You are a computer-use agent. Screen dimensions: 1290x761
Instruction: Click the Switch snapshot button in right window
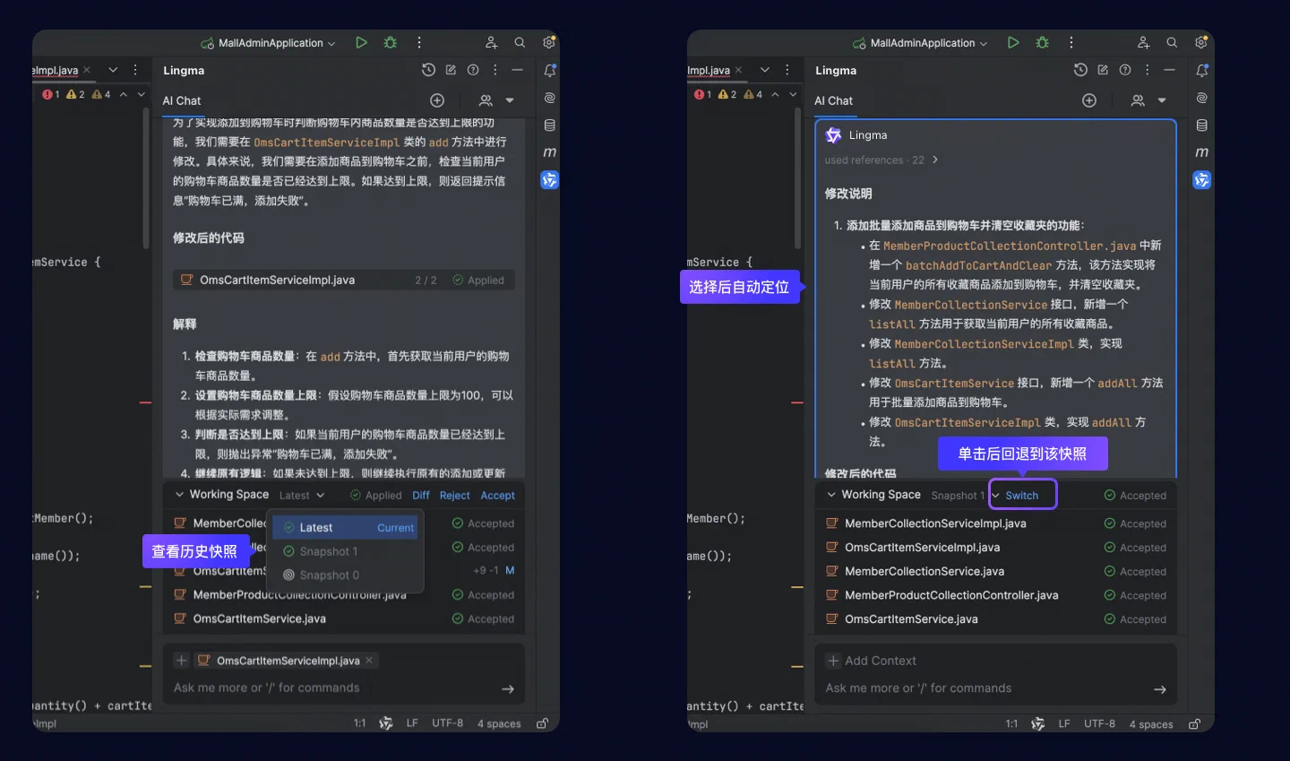tap(1022, 496)
